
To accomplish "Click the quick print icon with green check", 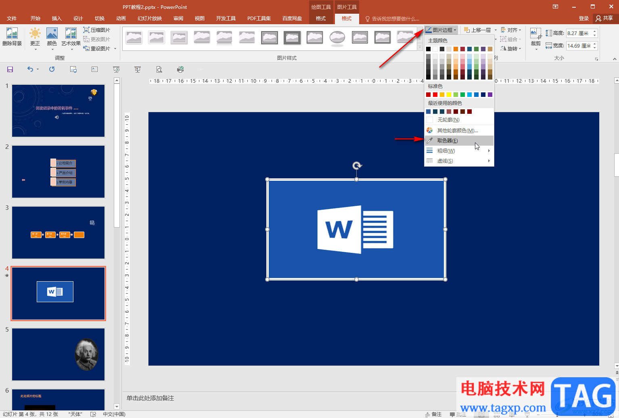I will 180,69.
